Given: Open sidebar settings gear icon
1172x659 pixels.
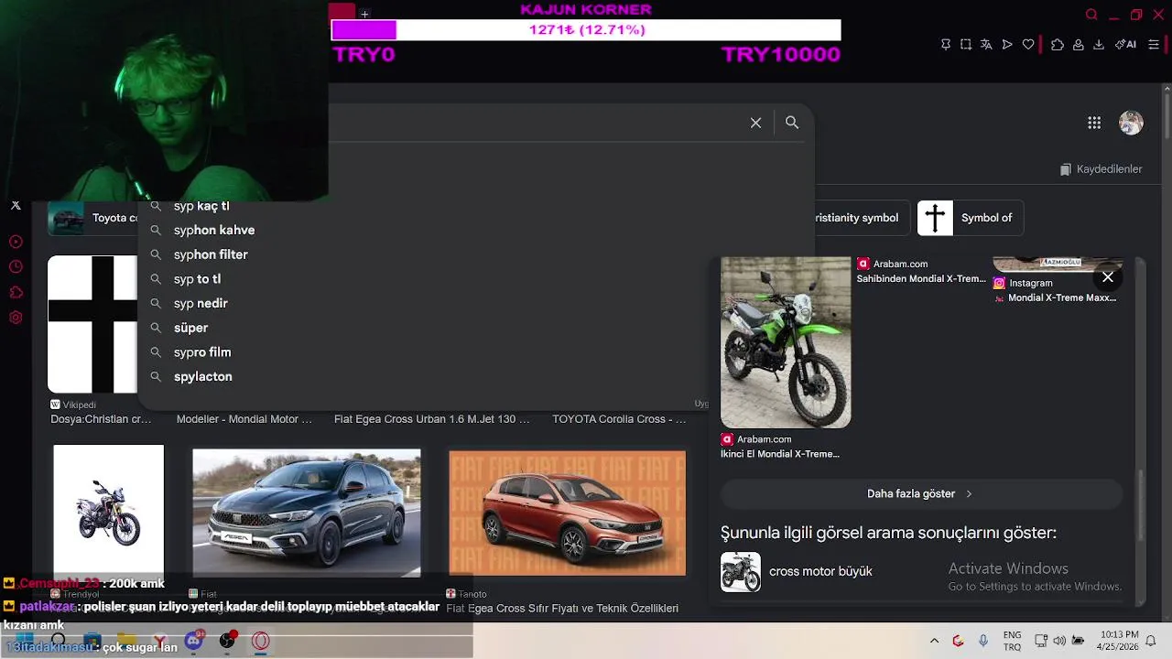Looking at the screenshot, I should (16, 318).
